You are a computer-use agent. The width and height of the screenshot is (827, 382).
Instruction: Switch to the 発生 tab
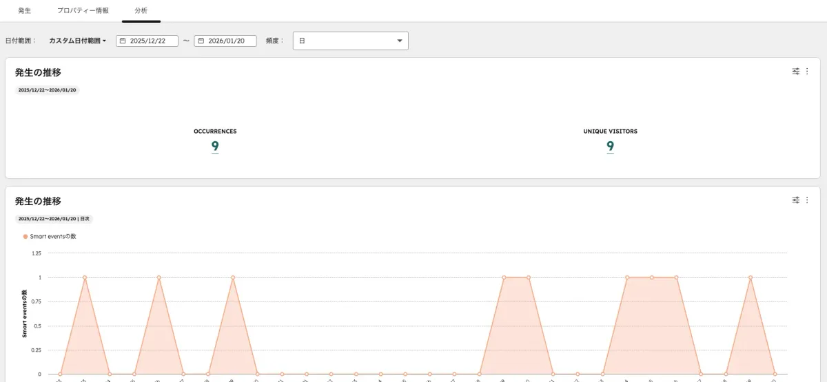pyautogui.click(x=24, y=10)
